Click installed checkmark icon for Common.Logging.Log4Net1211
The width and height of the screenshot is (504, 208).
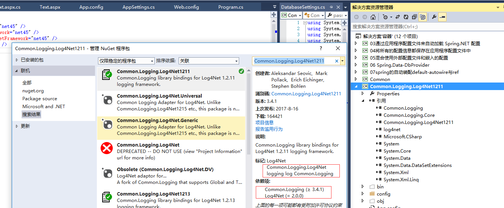[241, 71]
